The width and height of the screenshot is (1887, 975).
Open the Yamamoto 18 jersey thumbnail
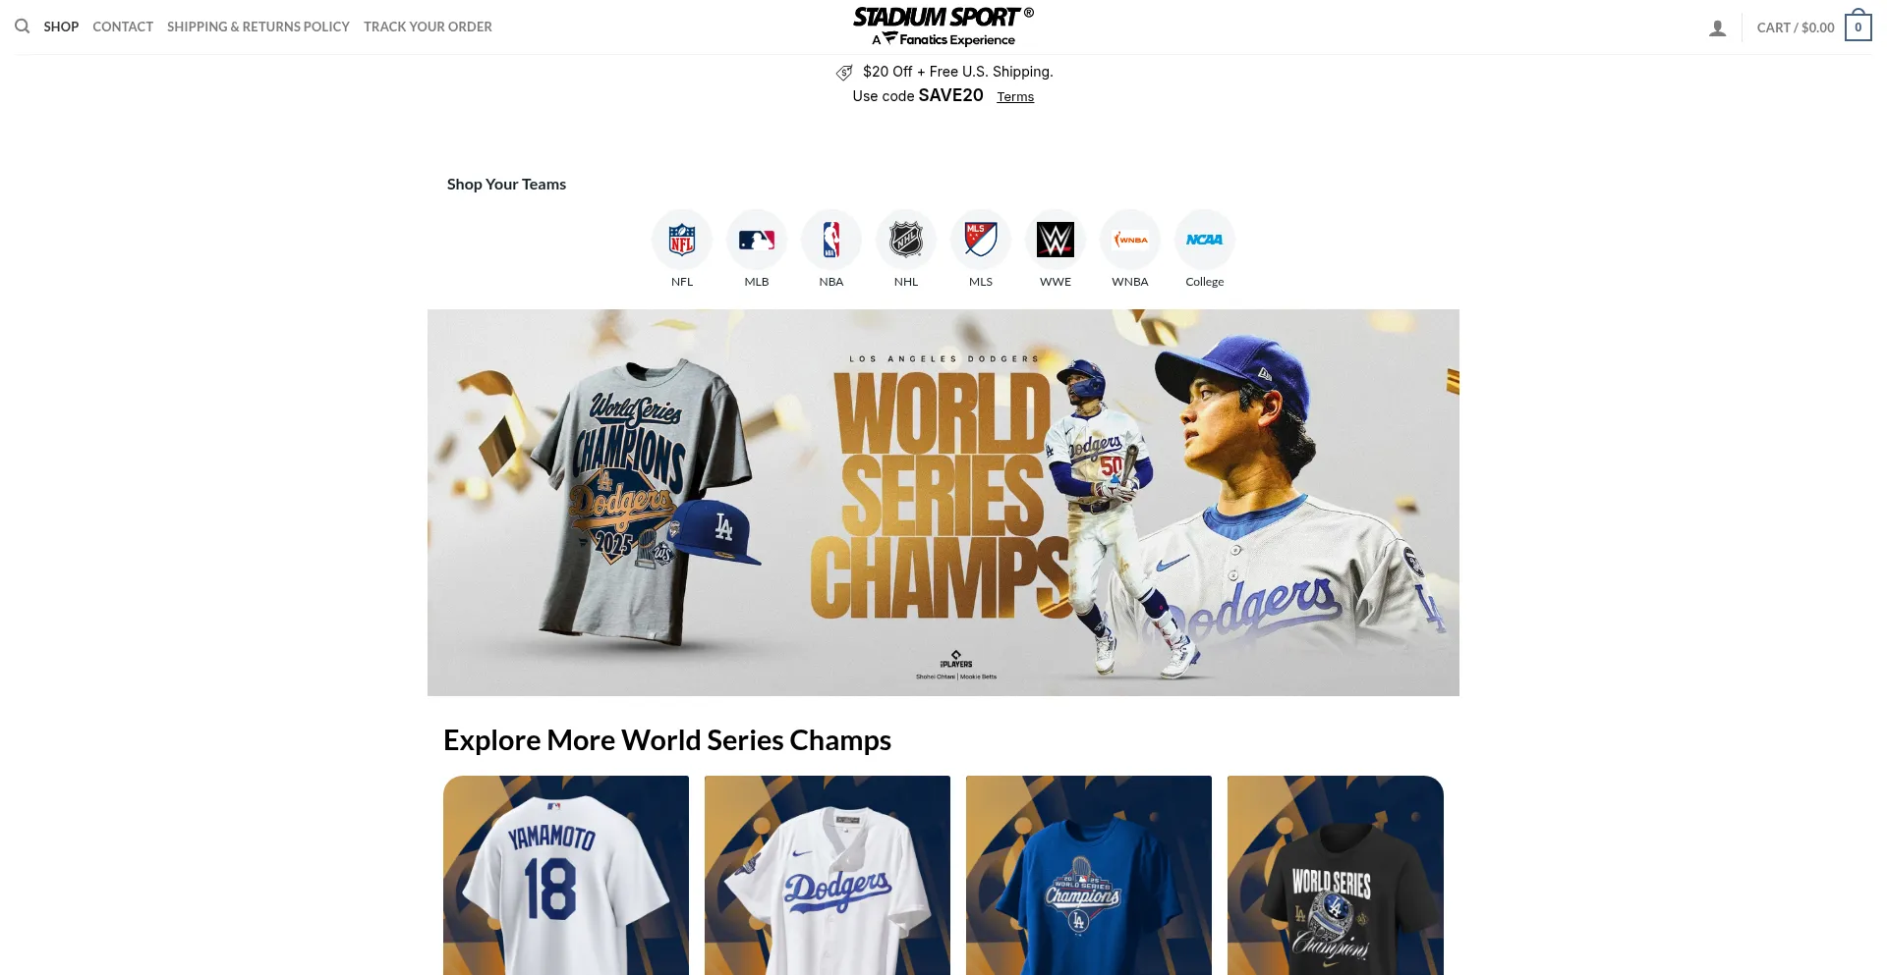tap(566, 875)
